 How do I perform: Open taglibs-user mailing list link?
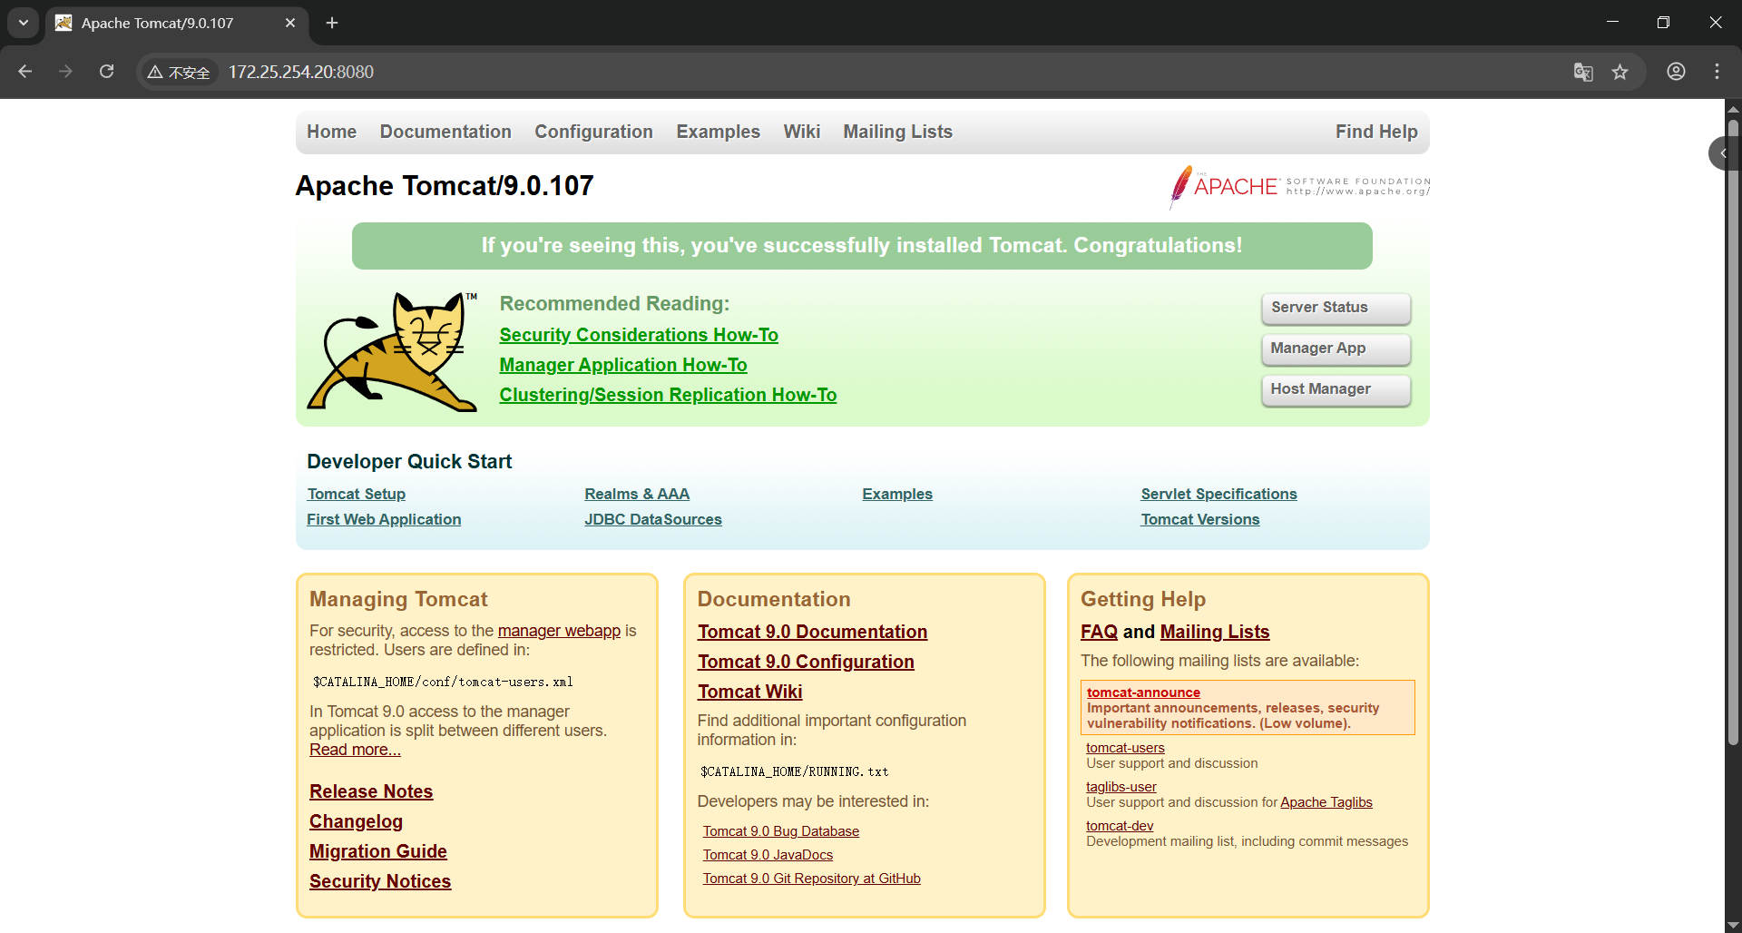click(x=1121, y=787)
